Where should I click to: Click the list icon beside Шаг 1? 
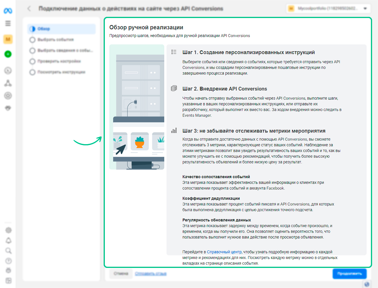[174, 52]
